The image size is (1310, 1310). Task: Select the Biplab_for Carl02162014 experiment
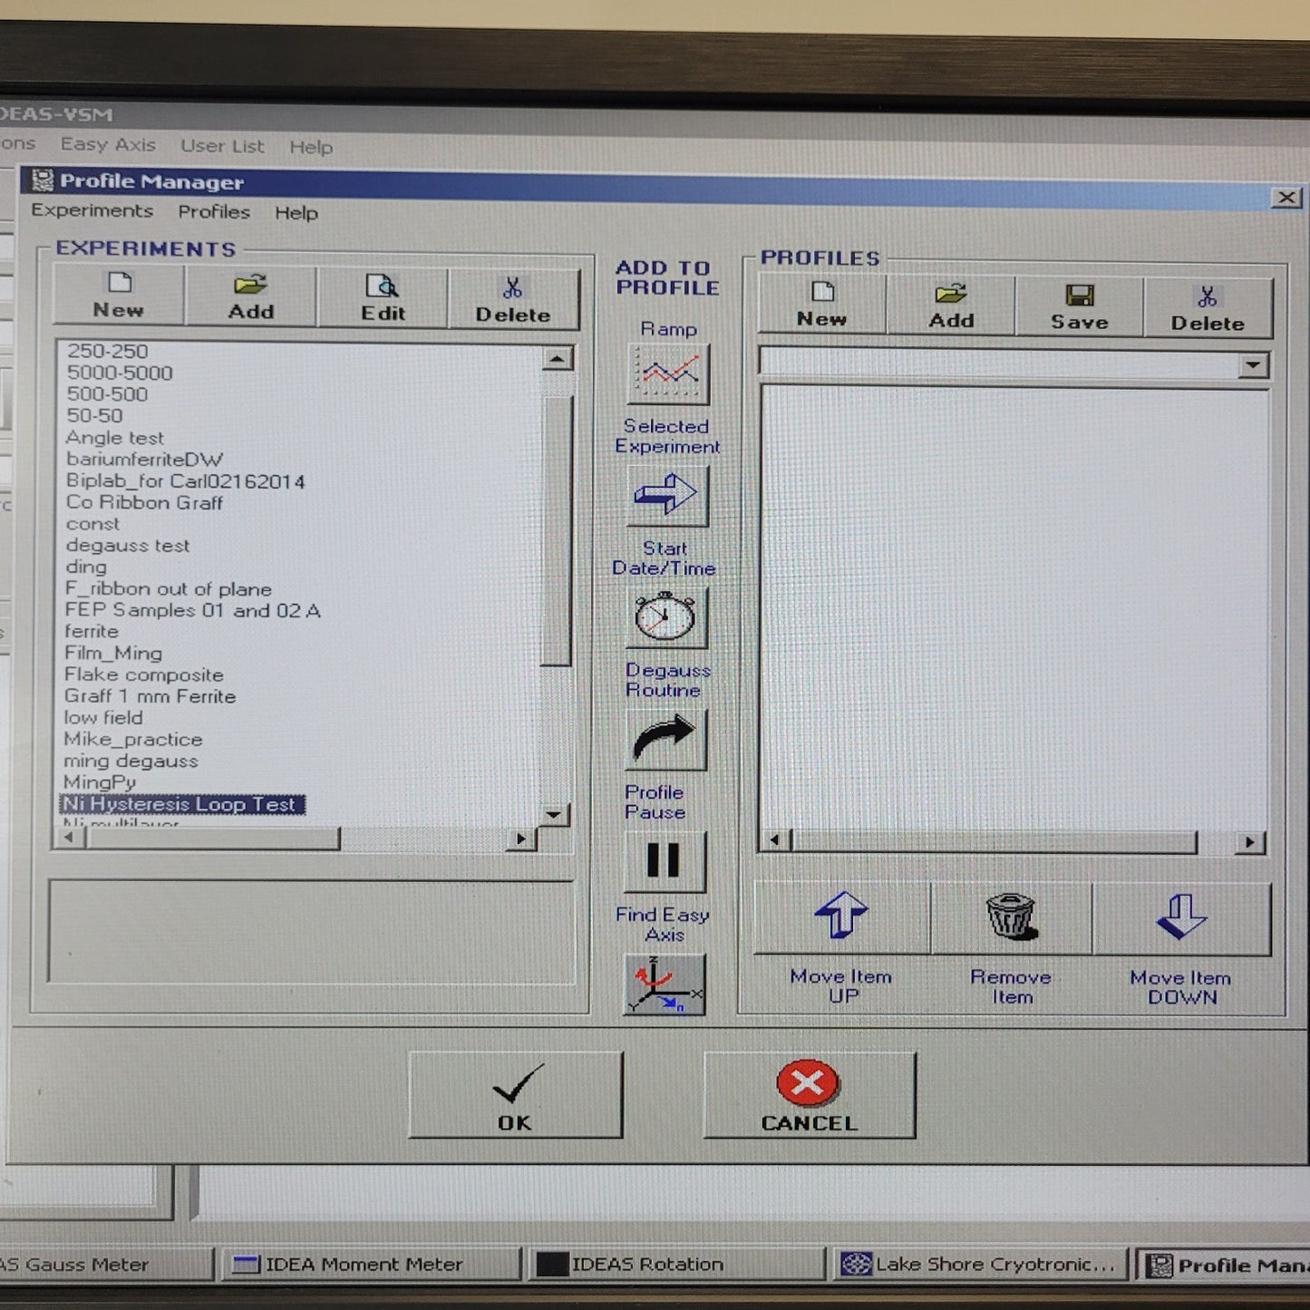(x=185, y=480)
